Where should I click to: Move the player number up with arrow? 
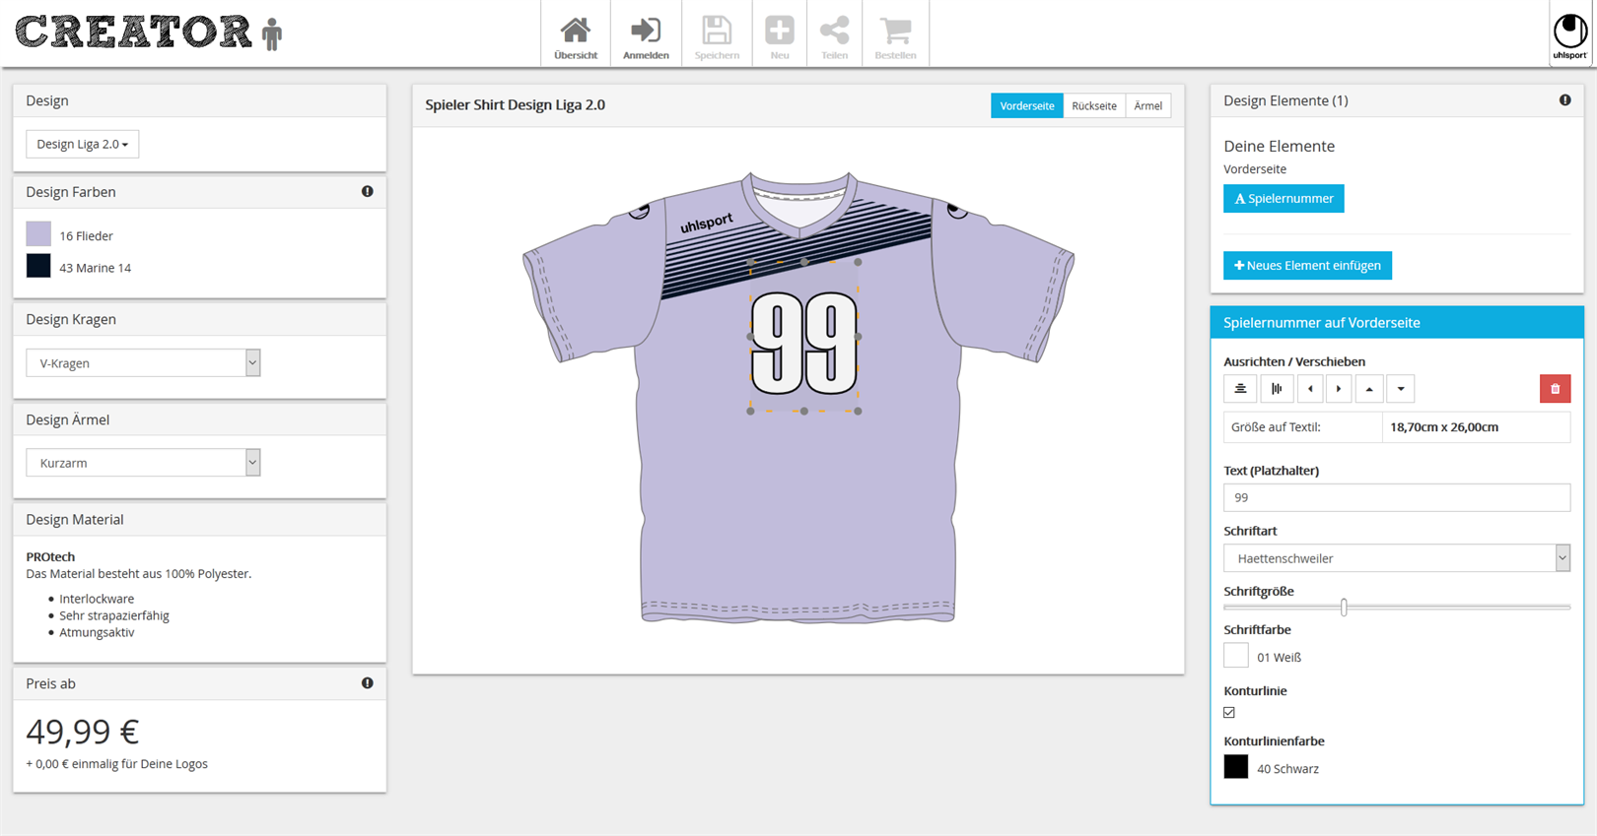pos(1369,389)
